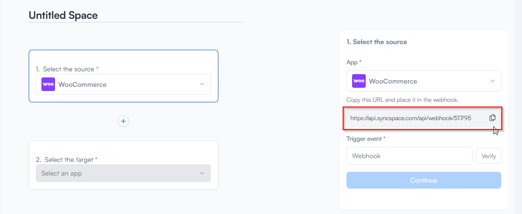Click the WooCommerce logo in the App field
522x214 pixels.
tap(359, 81)
